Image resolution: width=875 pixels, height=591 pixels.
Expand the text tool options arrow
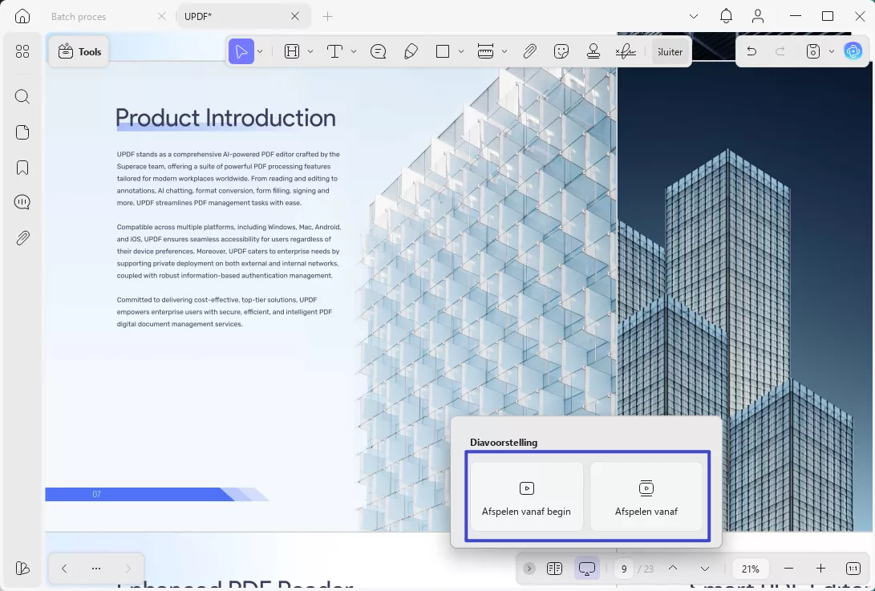coord(354,51)
